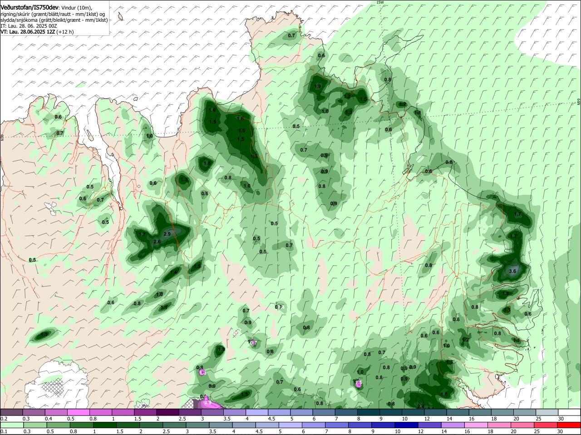Click the line 'IT: Lau. 28. 06. 2025 00Z'
Screen dimensions: 581x435
(x=29, y=26)
